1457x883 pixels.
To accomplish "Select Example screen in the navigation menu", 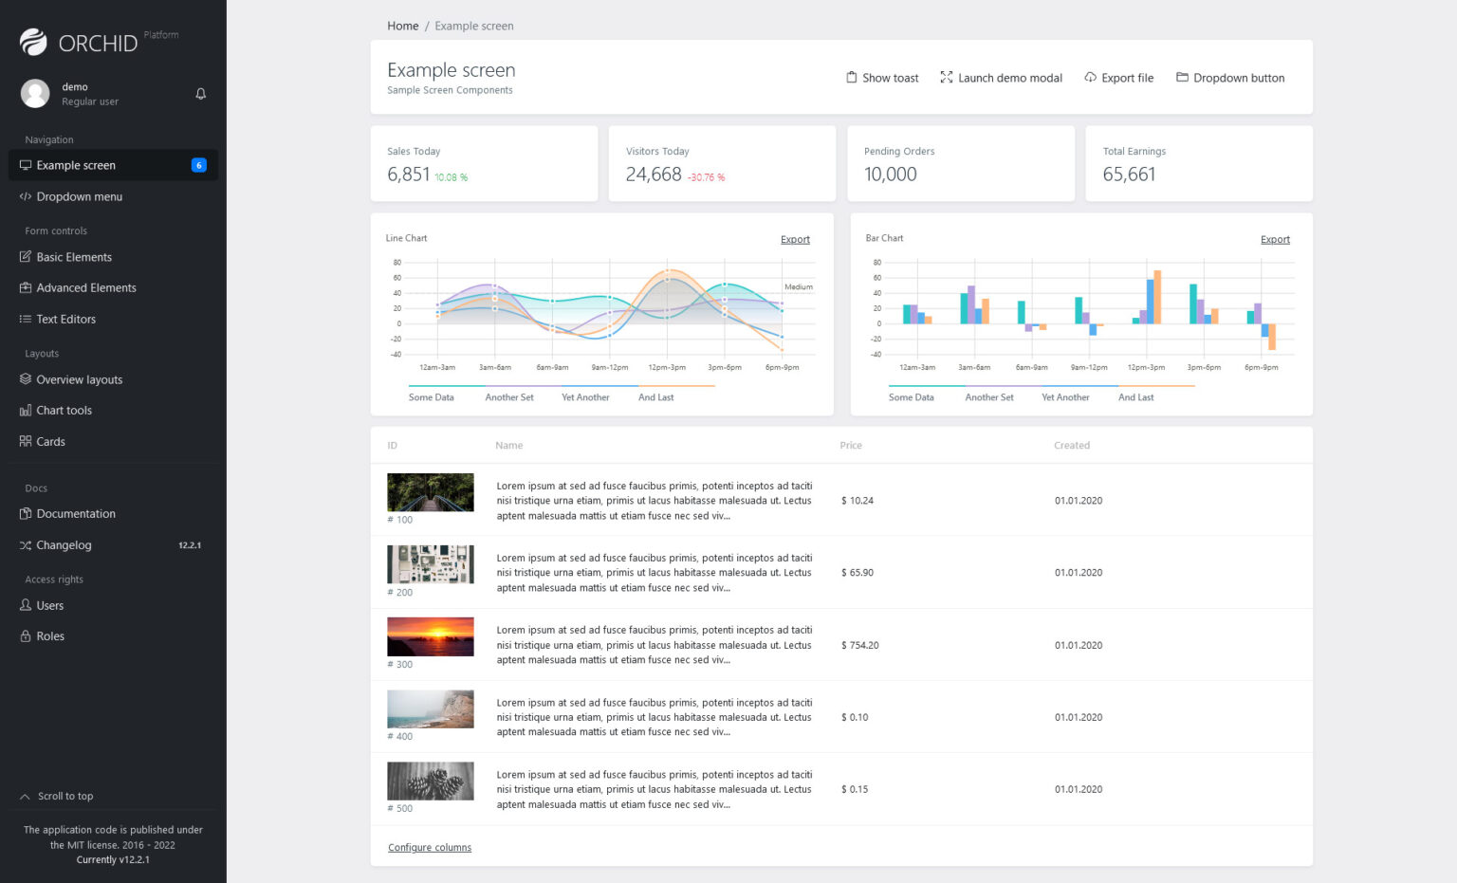I will point(77,165).
